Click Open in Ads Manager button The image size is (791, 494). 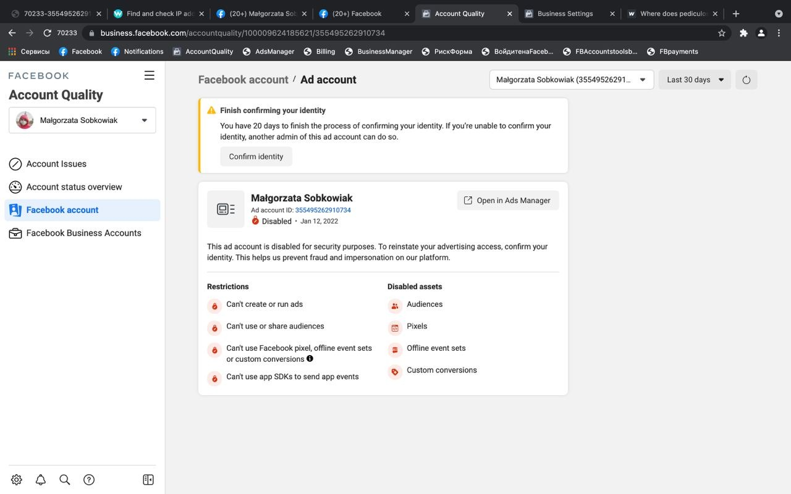point(508,201)
